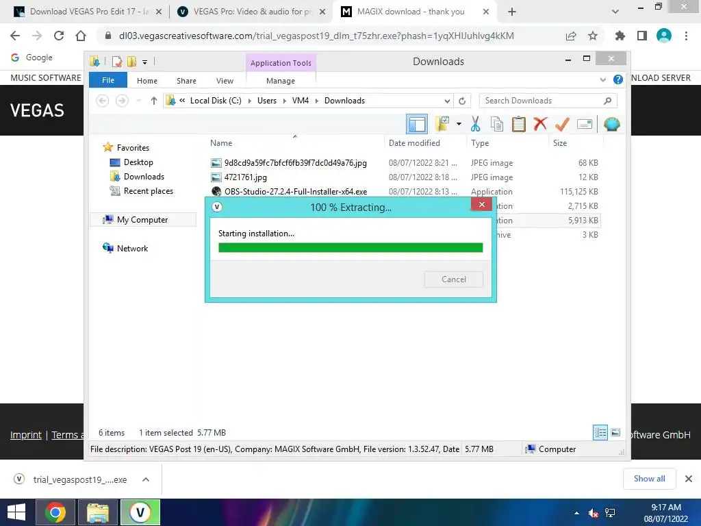Click the new folder toolbar icon
701x526 pixels.
pos(442,124)
